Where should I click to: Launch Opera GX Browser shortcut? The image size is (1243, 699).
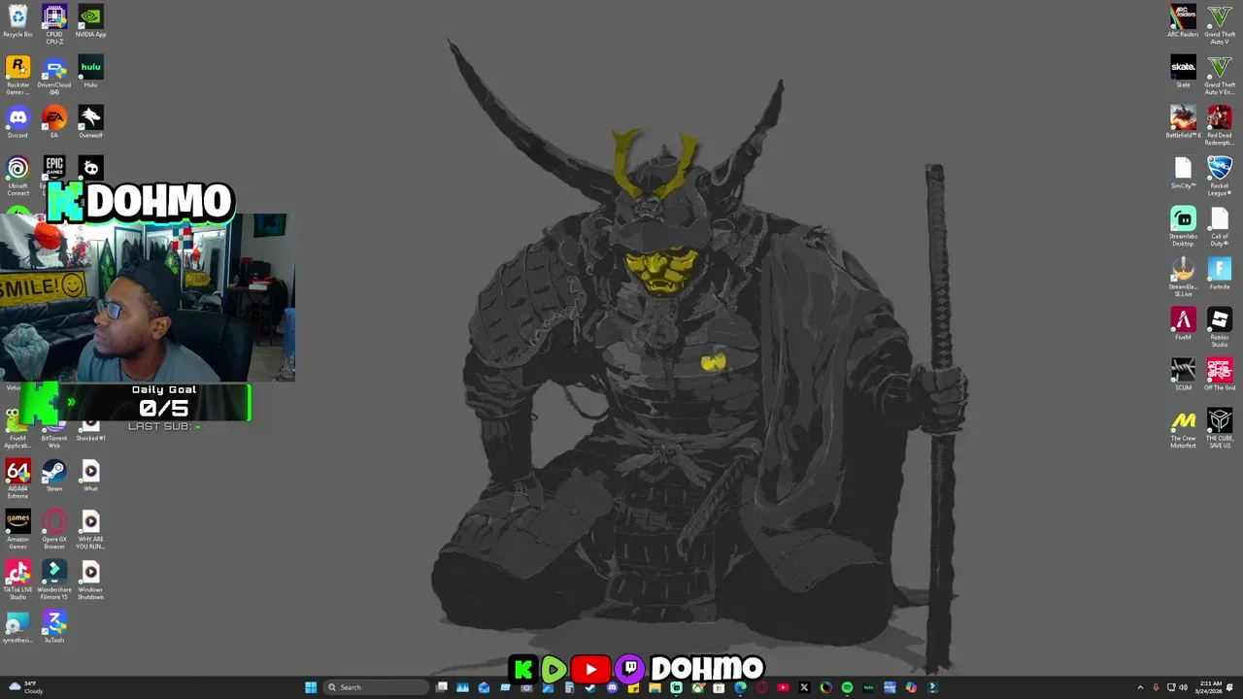click(x=54, y=529)
